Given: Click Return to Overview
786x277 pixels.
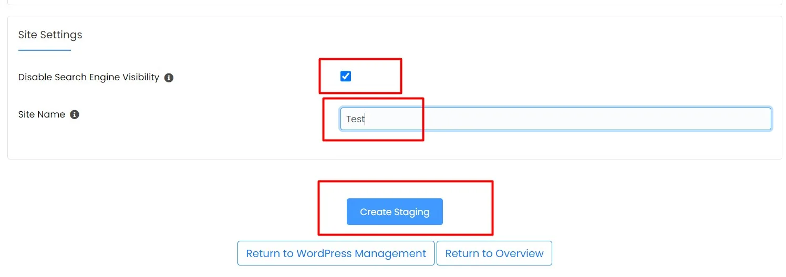Looking at the screenshot, I should (x=494, y=253).
